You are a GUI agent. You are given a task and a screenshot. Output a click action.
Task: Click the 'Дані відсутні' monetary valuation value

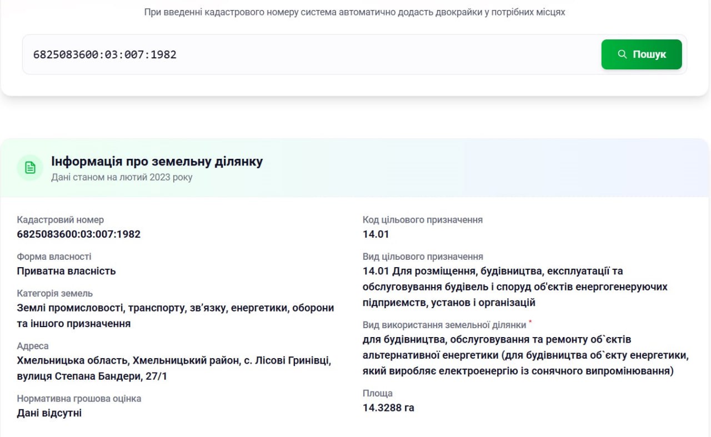(49, 413)
